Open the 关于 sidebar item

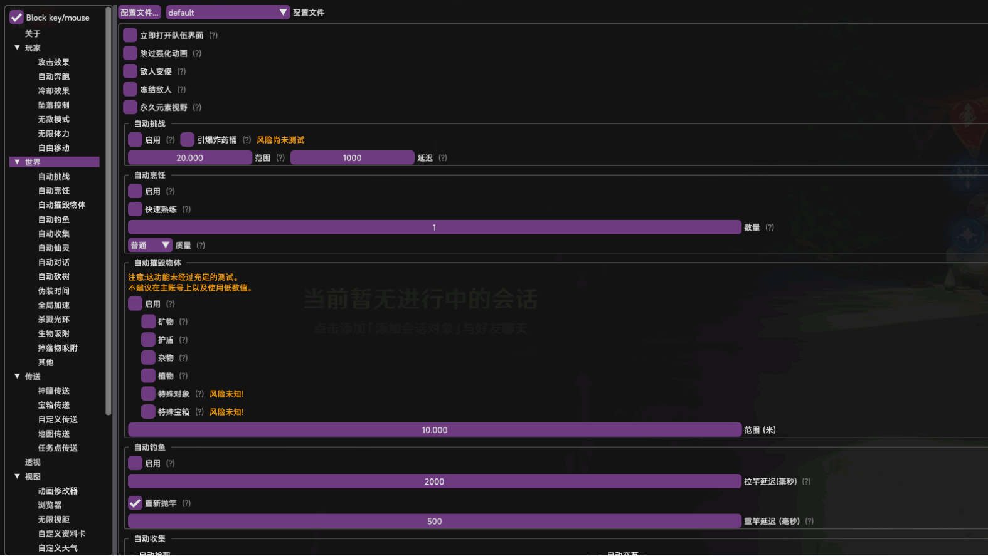click(x=33, y=34)
